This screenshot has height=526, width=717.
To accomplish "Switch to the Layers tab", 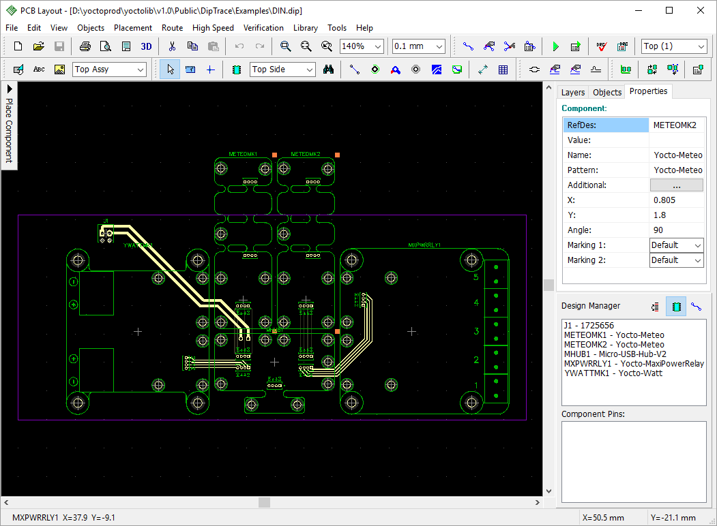I will 572,92.
